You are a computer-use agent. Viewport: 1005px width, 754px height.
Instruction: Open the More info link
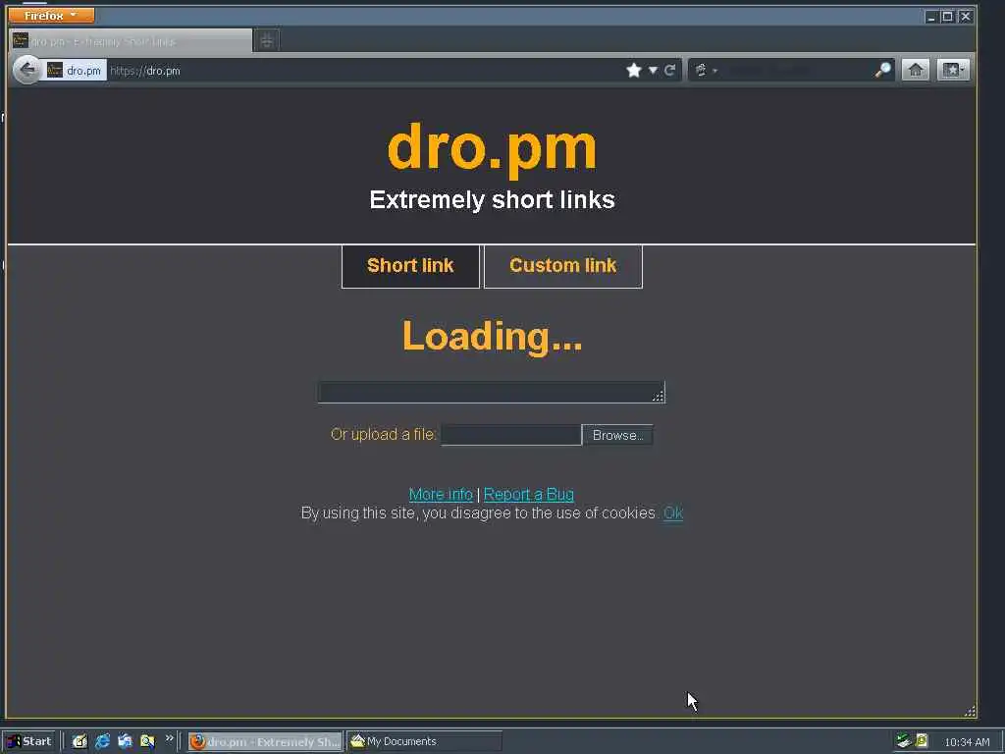(441, 495)
